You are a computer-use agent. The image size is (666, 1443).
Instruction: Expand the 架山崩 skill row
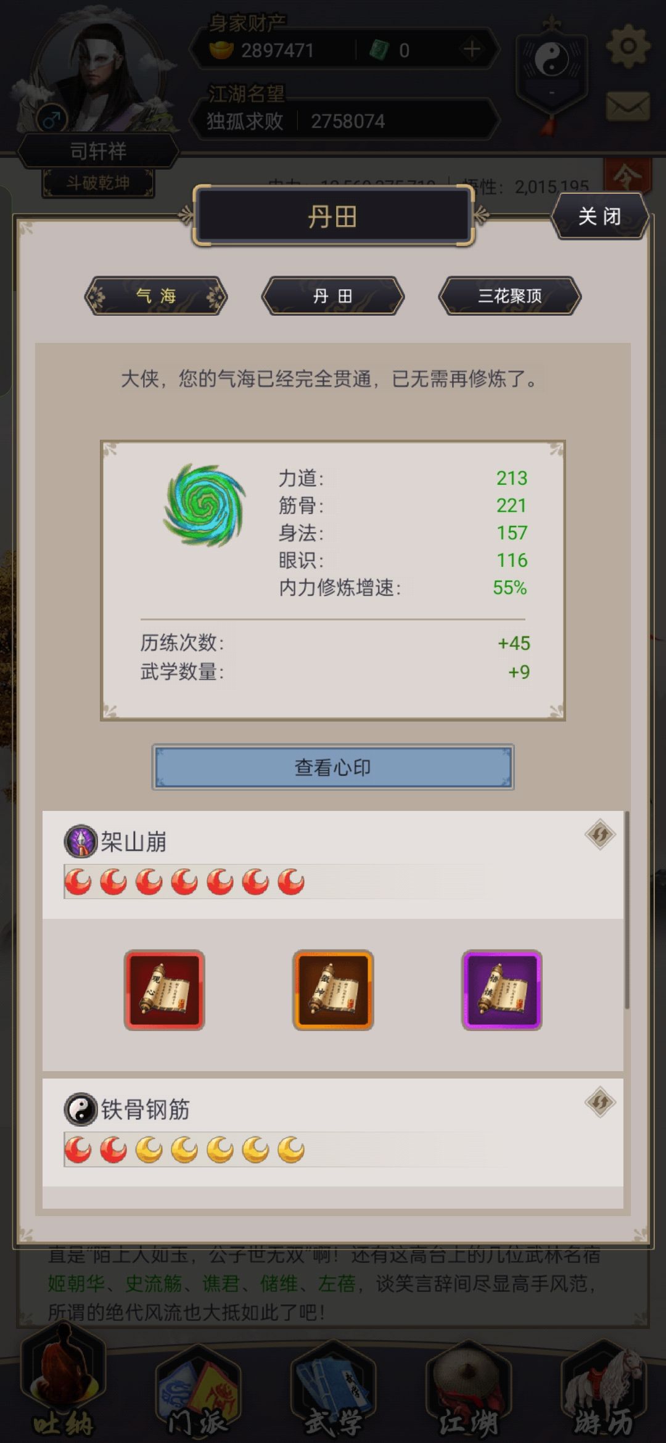333,865
